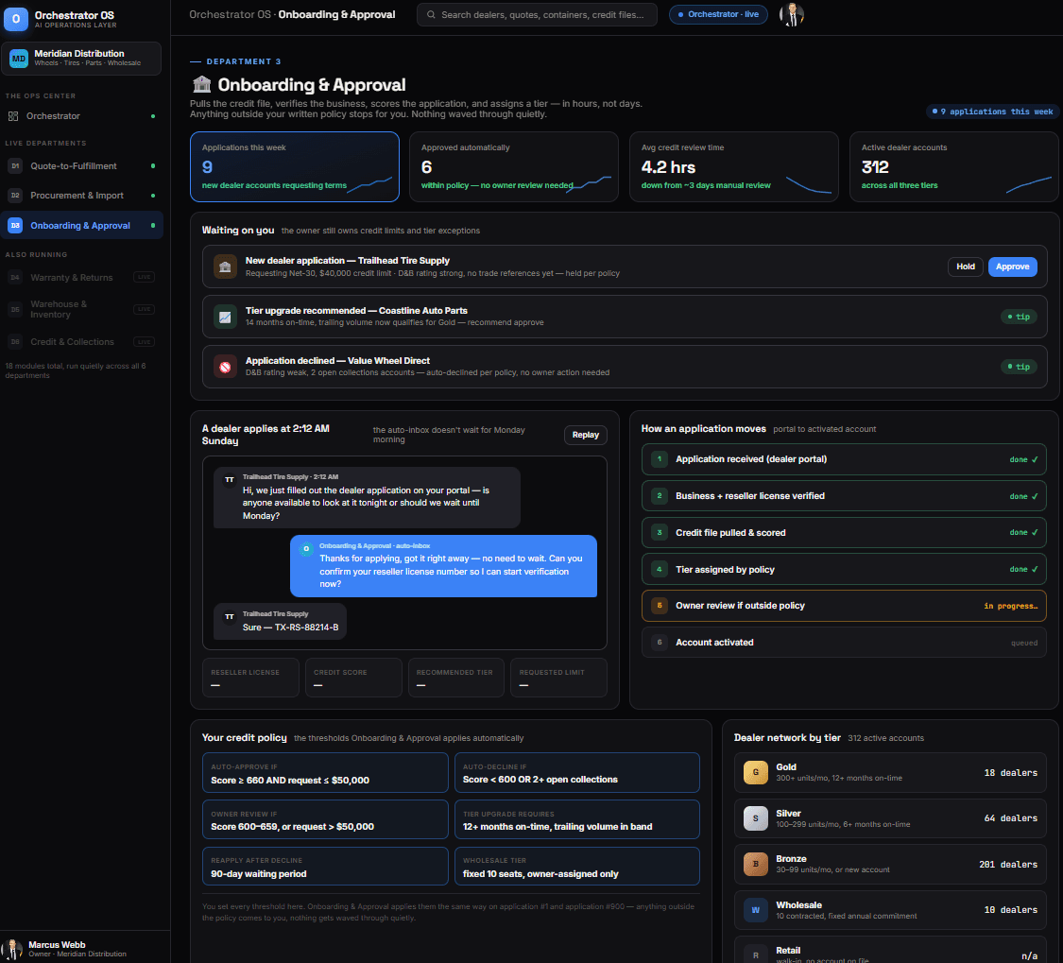Click the search magnifier icon

click(x=431, y=14)
